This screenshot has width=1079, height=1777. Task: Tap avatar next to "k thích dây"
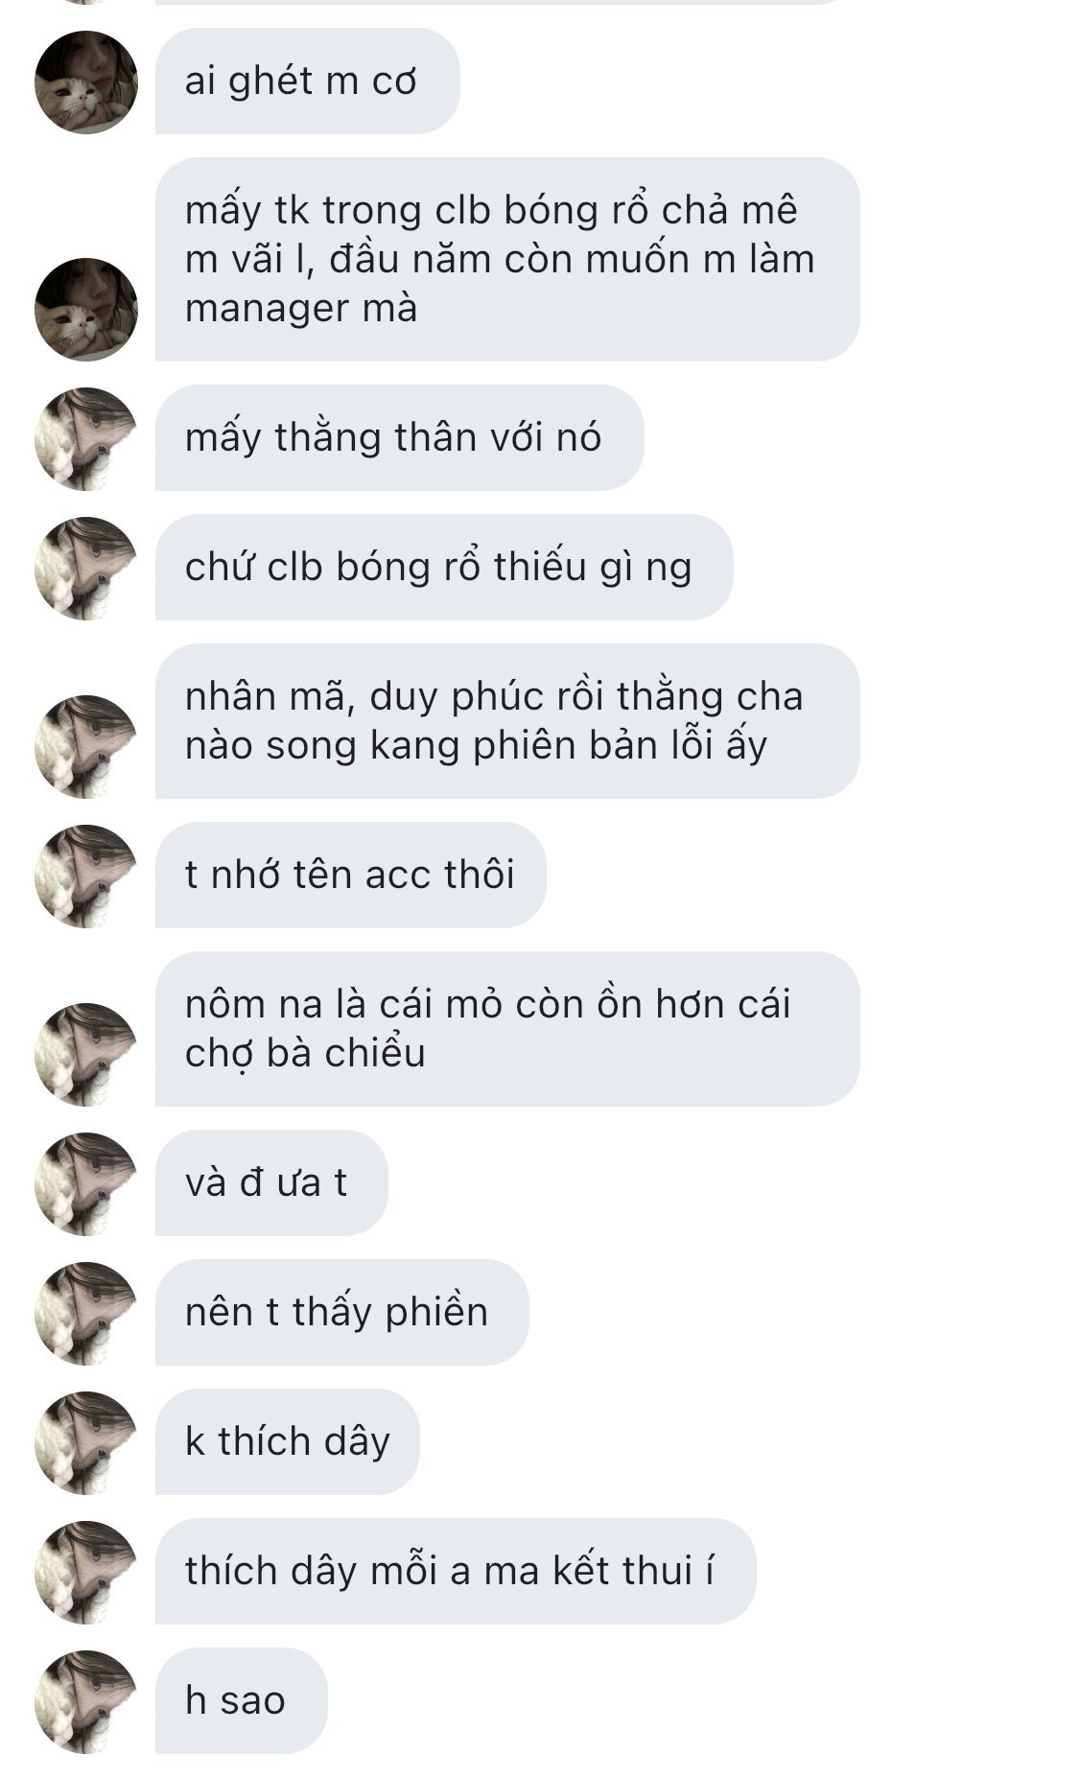[86, 1443]
